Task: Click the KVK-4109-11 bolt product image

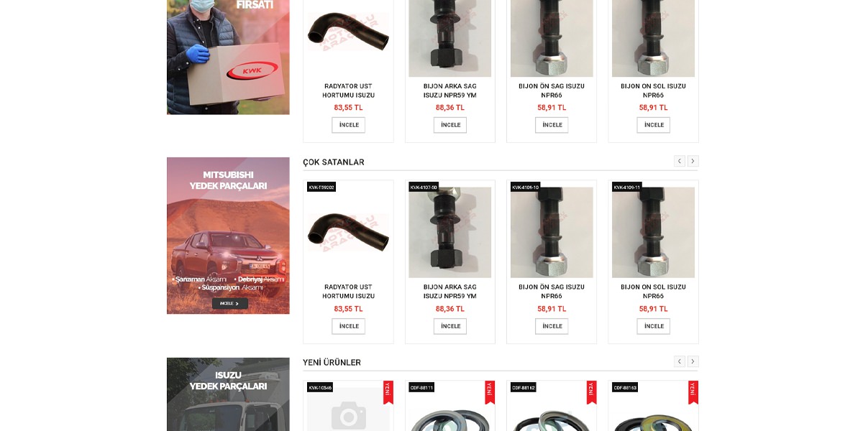Action: coord(653,233)
